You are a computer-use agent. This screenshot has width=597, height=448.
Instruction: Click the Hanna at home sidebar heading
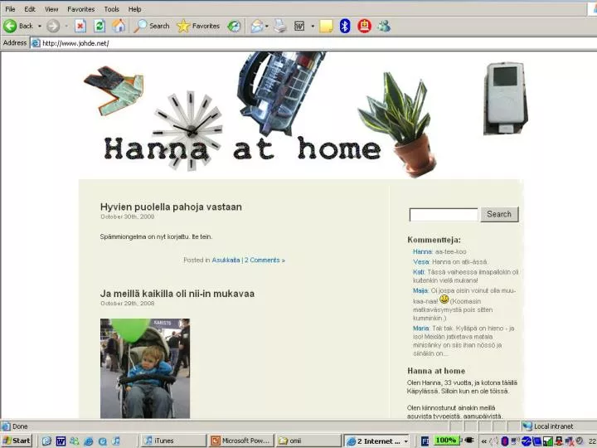pyautogui.click(x=436, y=371)
